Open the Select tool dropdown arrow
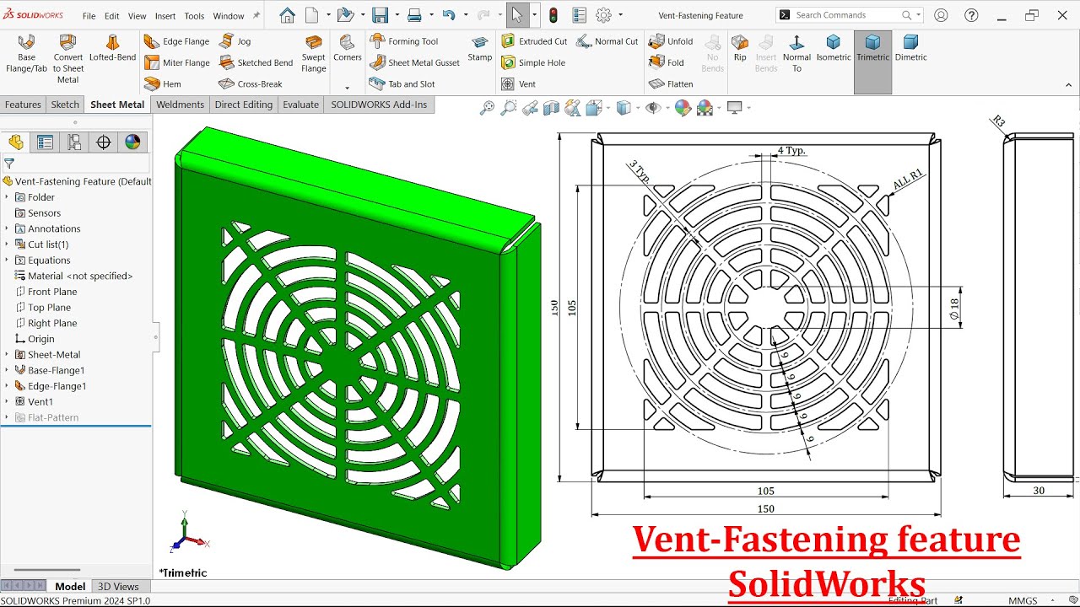The height and width of the screenshot is (607, 1080). coord(535,15)
